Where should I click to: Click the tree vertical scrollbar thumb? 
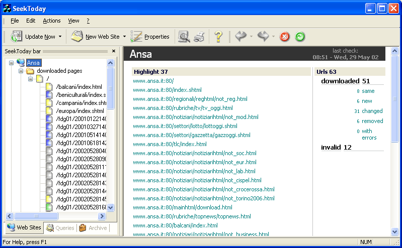pos(111,88)
